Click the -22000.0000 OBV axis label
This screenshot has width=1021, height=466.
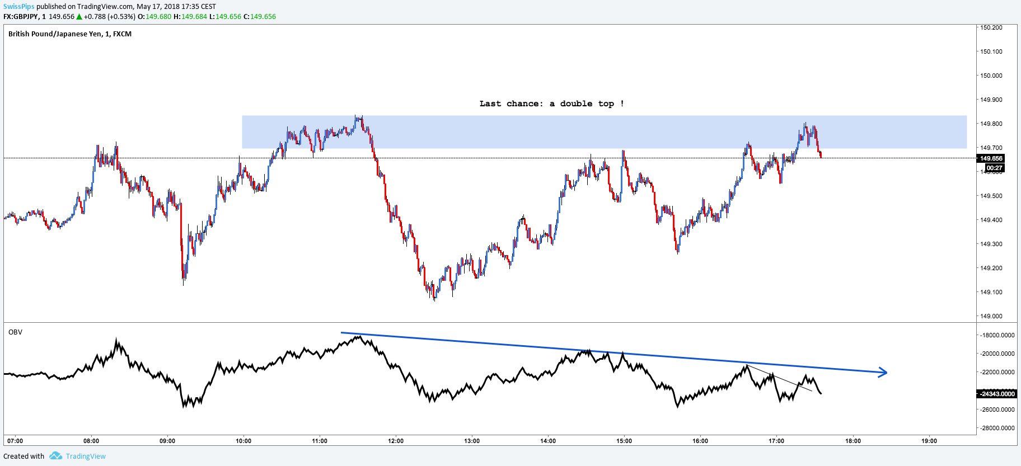[x=997, y=372]
